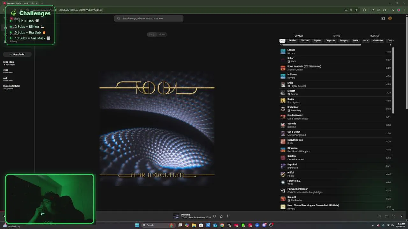Play Brain Stew by Green Day

(x=336, y=109)
